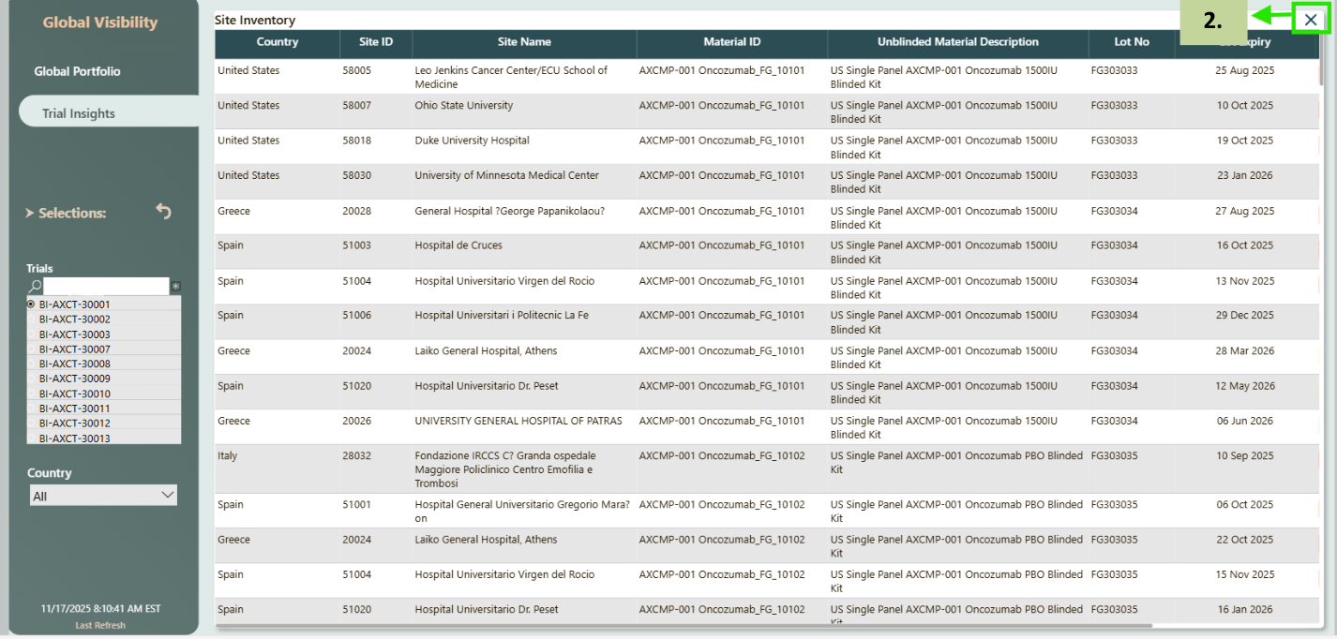Open the Country dropdown
Screen dimensions: 1337x639
103,496
